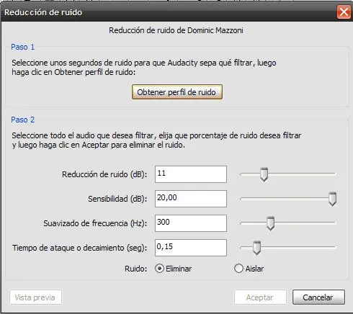This screenshot has width=353, height=314.
Task: Click the dialog title Reducción de ruido
Action: pyautogui.click(x=43, y=12)
